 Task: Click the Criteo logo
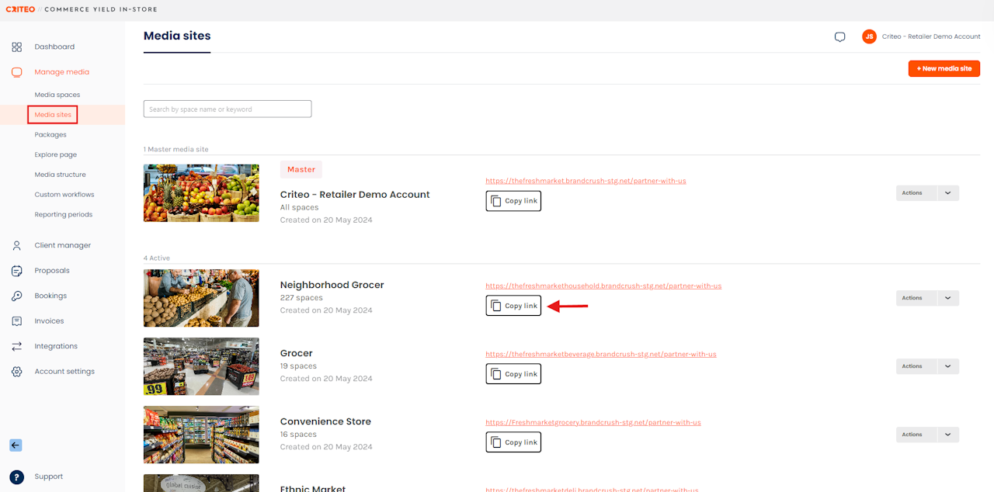[20, 9]
